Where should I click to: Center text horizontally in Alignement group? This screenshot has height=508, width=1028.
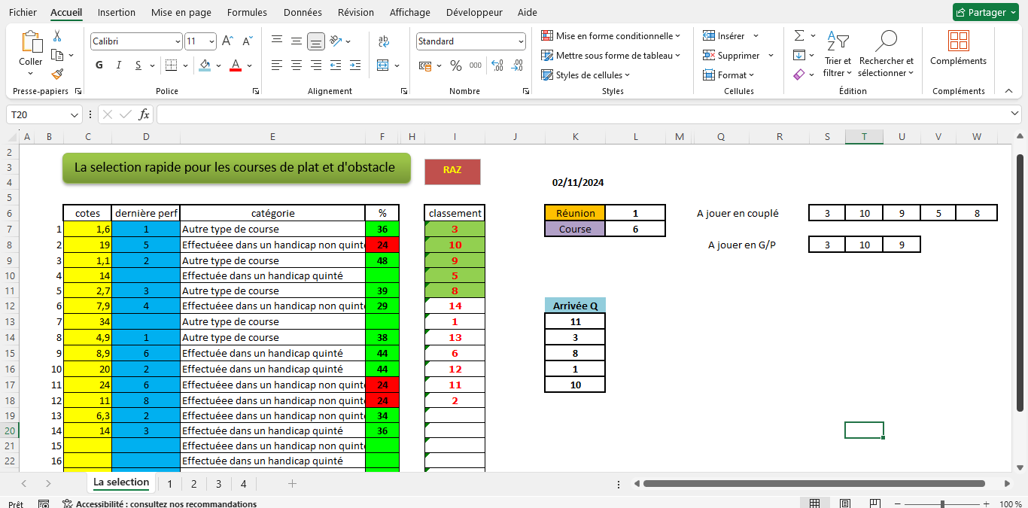pyautogui.click(x=297, y=65)
